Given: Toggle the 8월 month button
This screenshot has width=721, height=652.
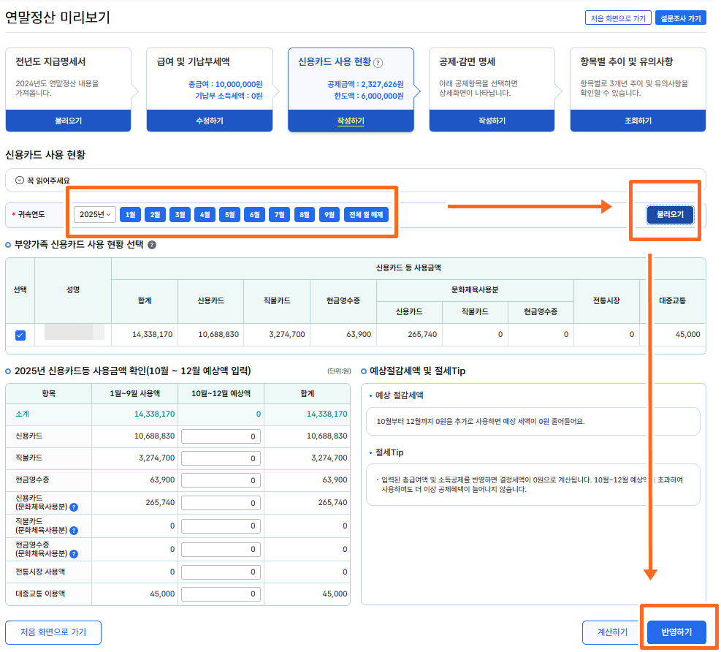Looking at the screenshot, I should (304, 214).
